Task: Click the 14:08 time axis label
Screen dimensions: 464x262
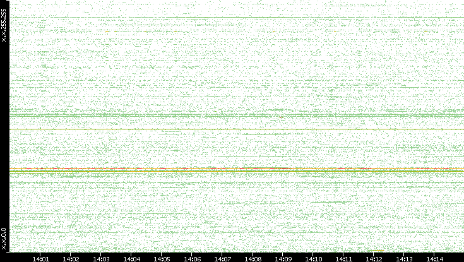Action: point(253,259)
